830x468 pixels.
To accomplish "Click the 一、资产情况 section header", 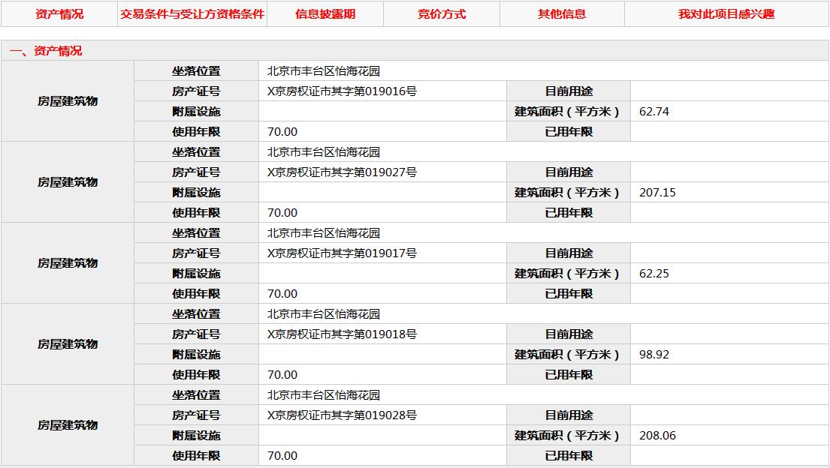I will click(x=46, y=51).
